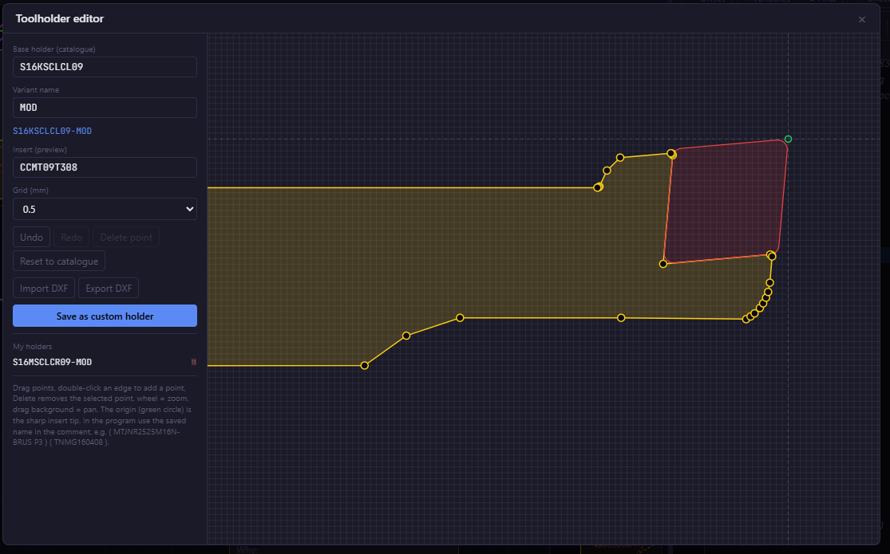Reset the holder to catalogue

59,261
